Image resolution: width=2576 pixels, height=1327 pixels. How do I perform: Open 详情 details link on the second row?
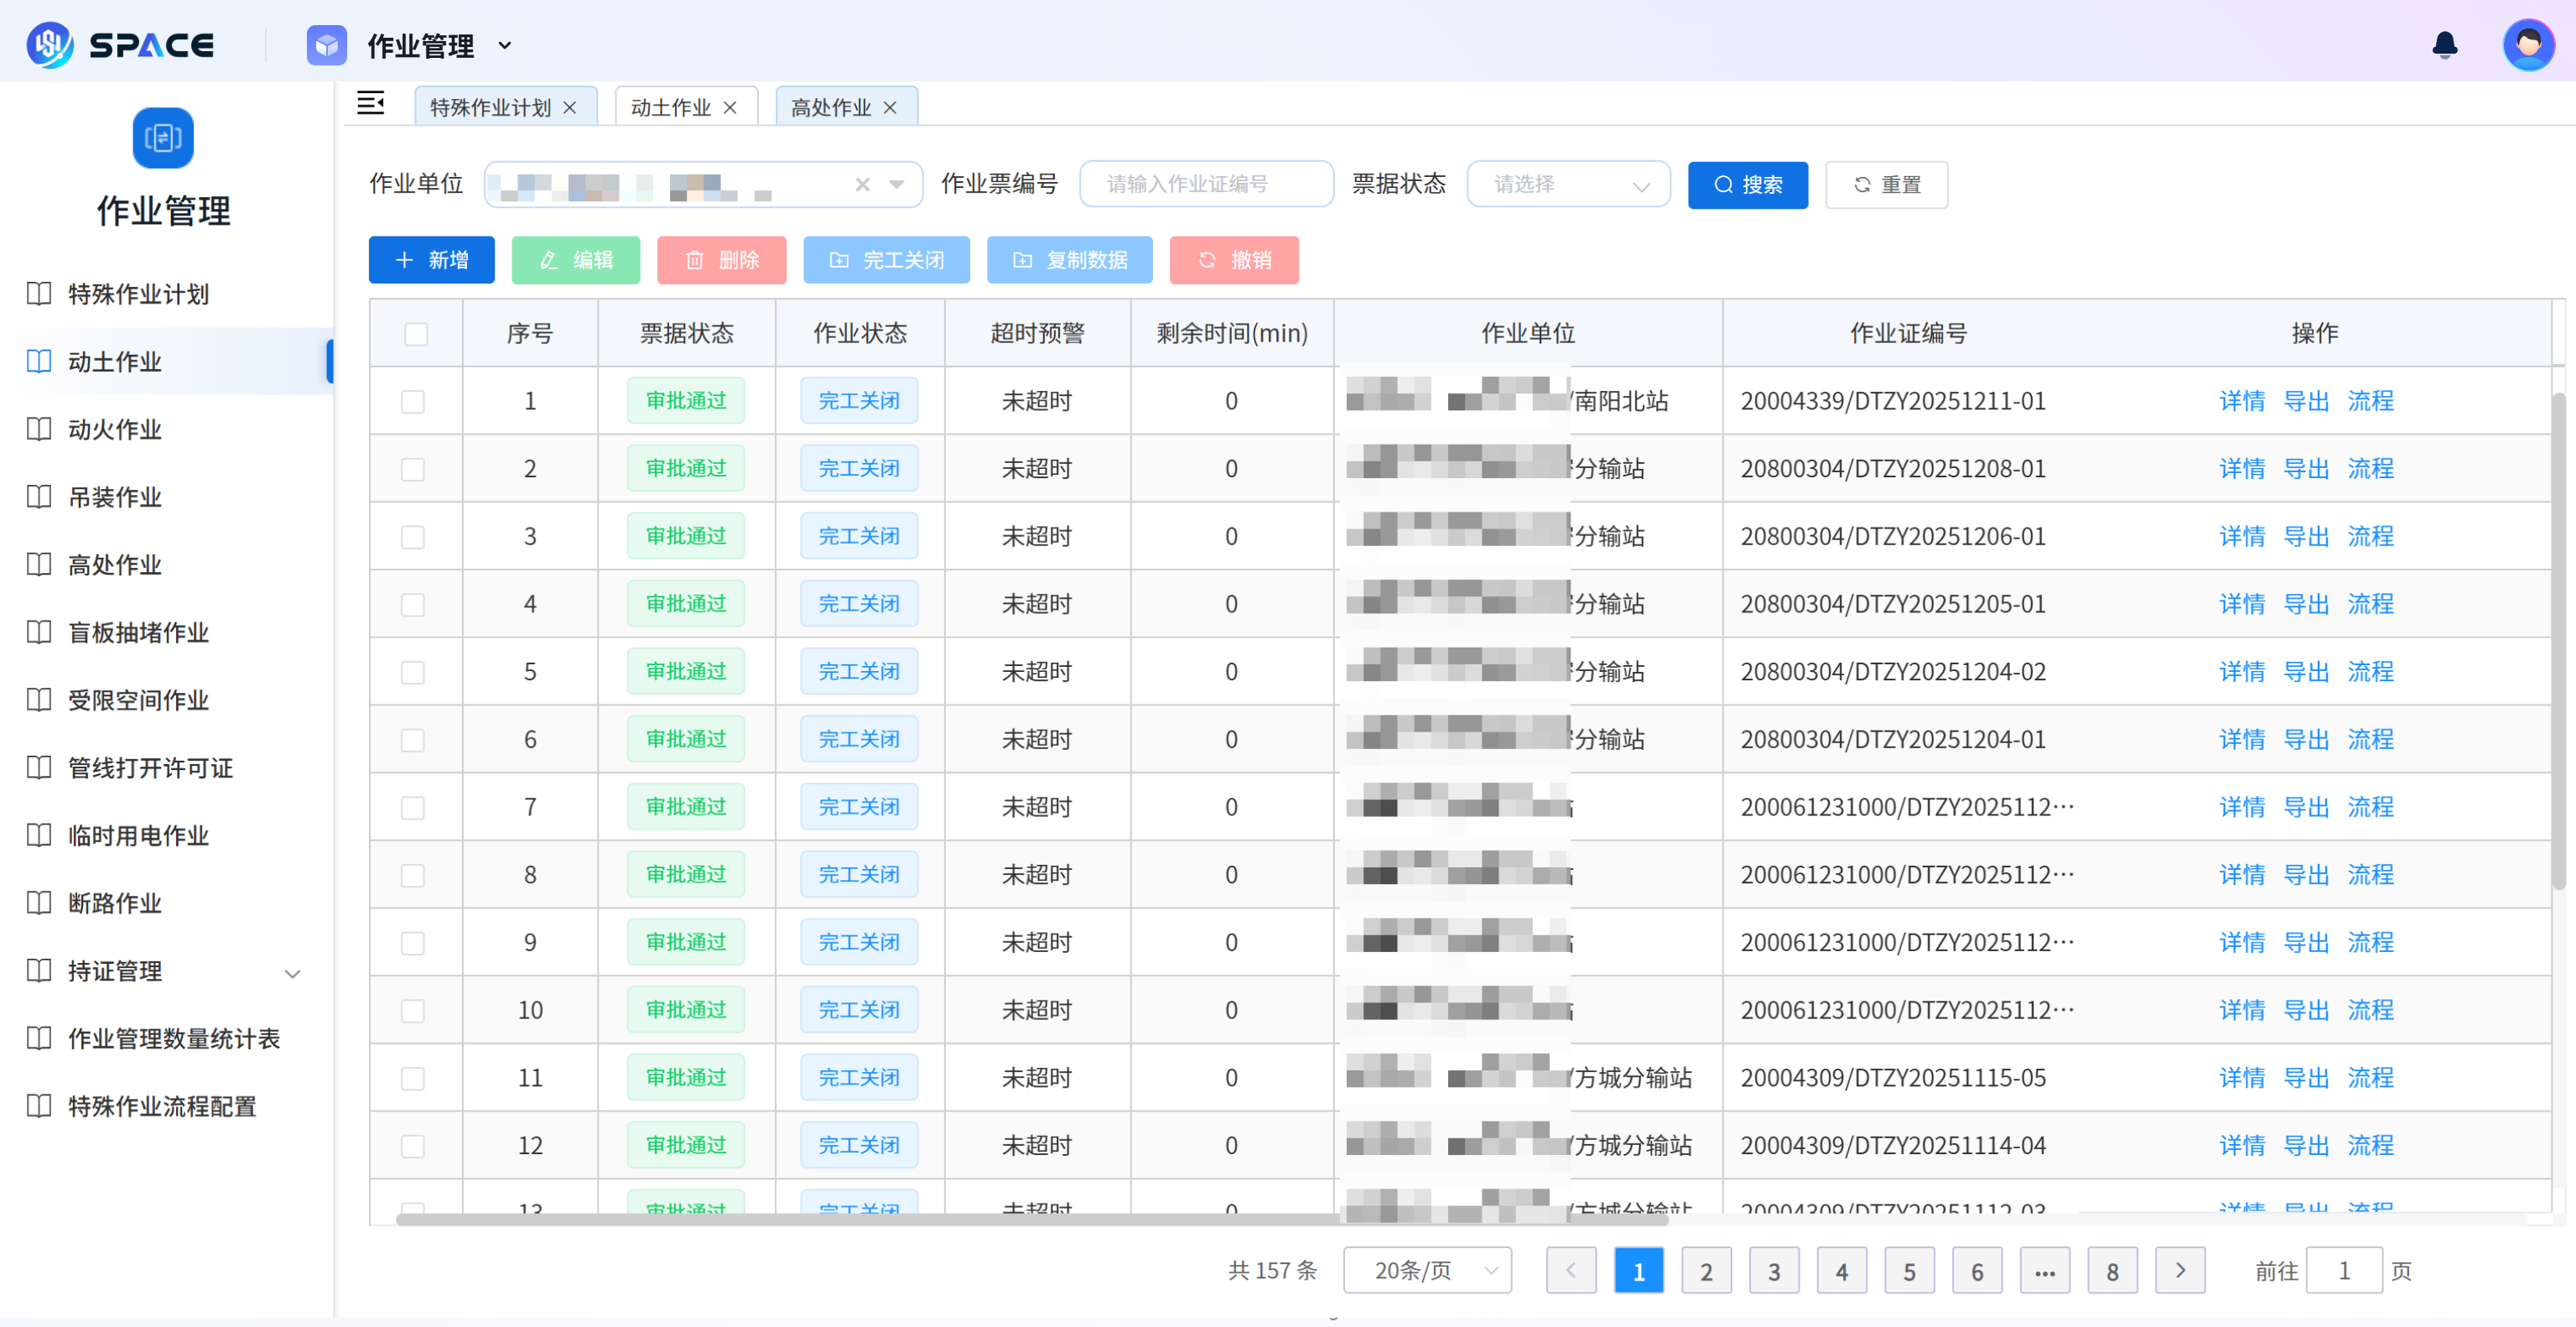(x=2243, y=468)
